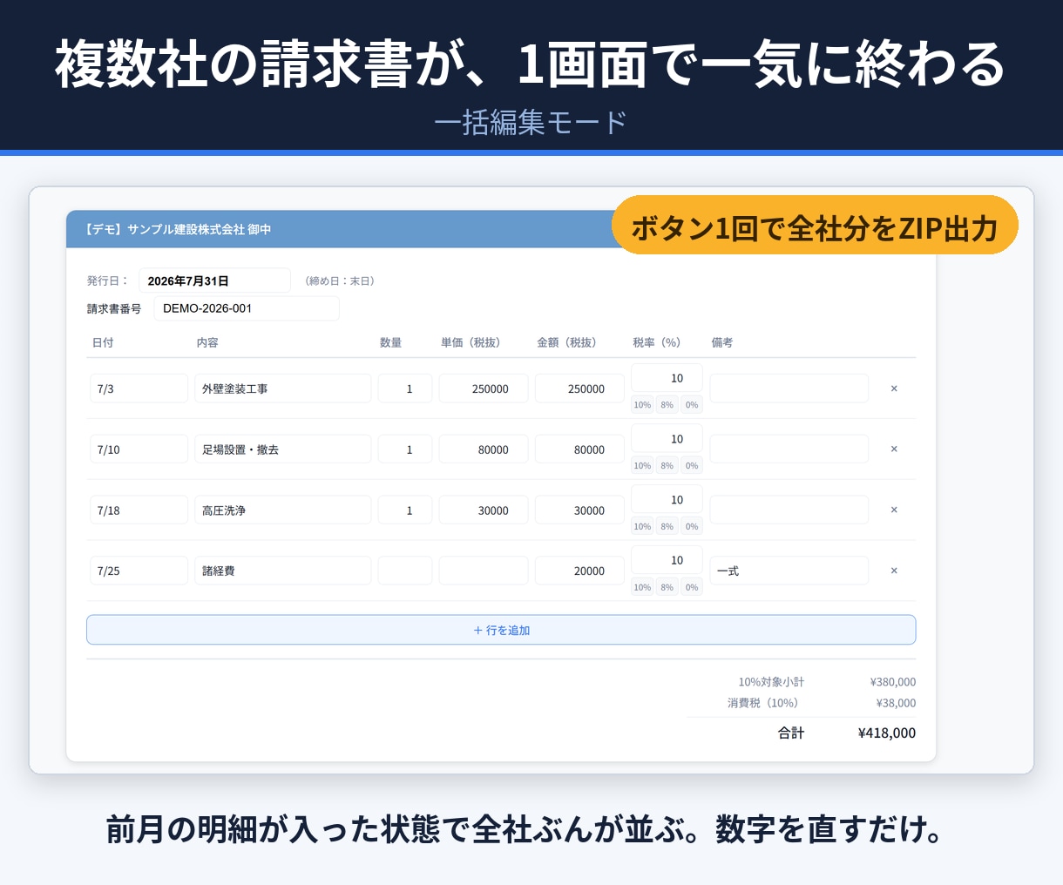Click the （締め日：末日） note
Image resolution: width=1063 pixels, height=885 pixels.
pyautogui.click(x=340, y=280)
